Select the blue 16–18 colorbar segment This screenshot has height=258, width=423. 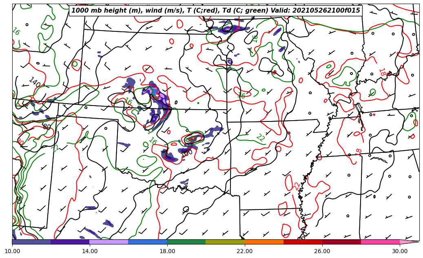[148, 242]
